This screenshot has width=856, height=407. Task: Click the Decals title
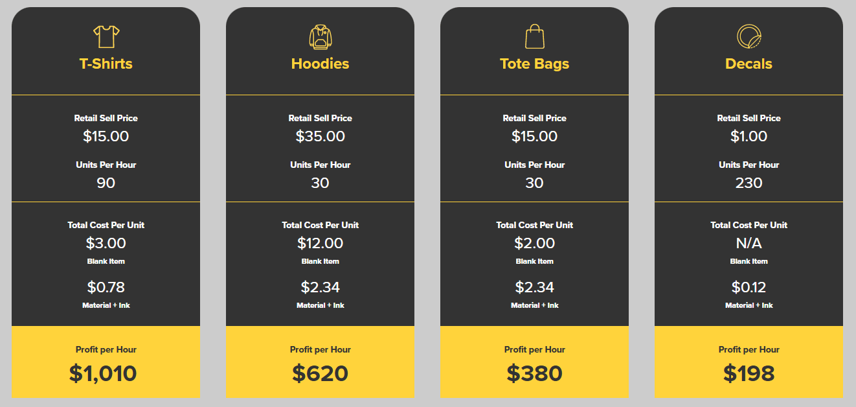pyautogui.click(x=749, y=64)
